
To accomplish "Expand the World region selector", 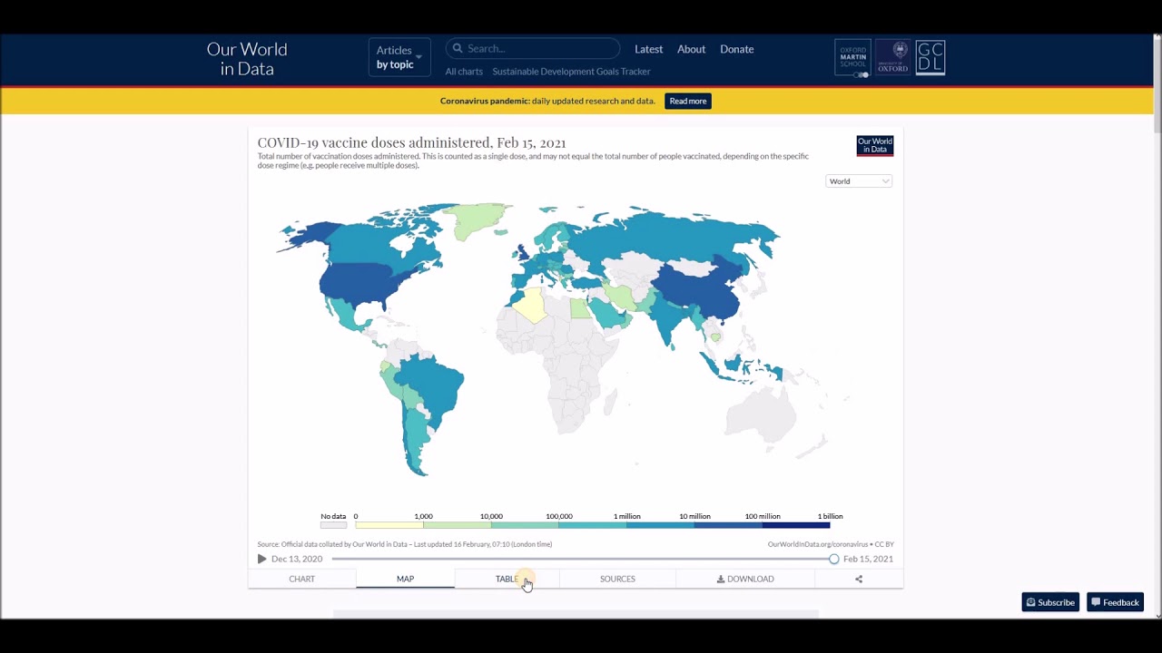I will tap(859, 181).
